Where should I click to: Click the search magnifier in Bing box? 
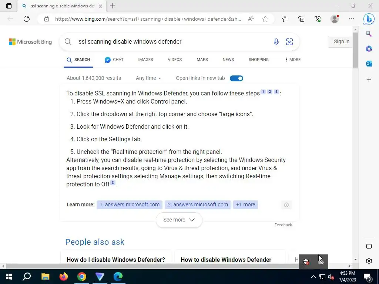[x=68, y=41]
